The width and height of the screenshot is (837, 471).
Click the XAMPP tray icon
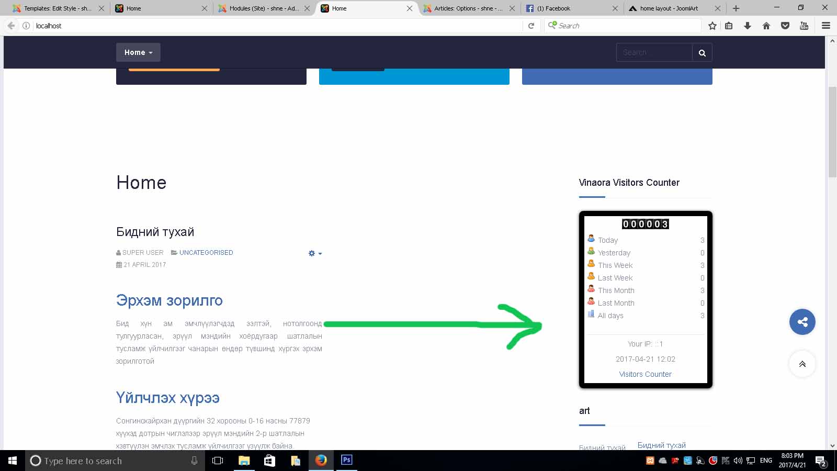tap(650, 461)
